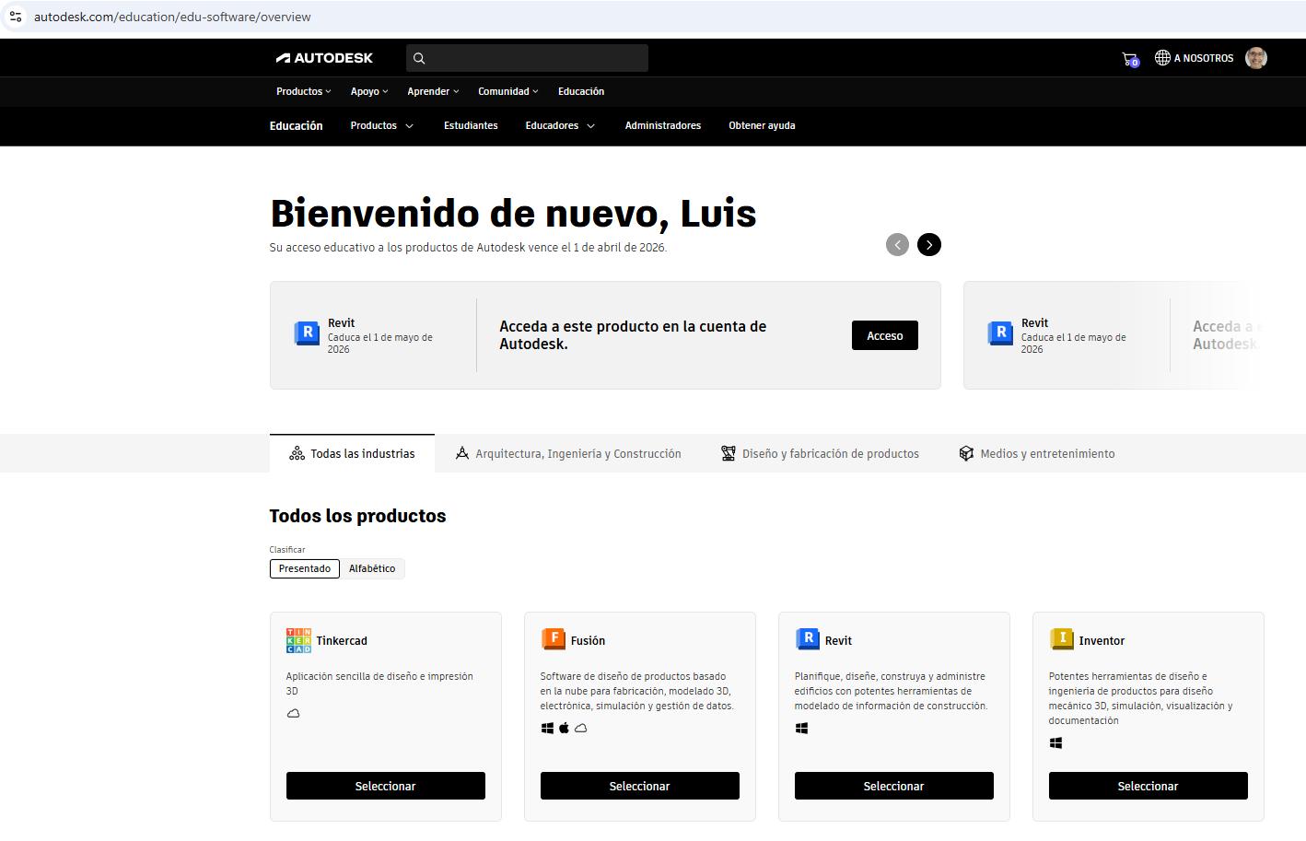Image resolution: width=1306 pixels, height=841 pixels.
Task: Switch to Medios y entretenimiento tab
Action: pos(1037,453)
